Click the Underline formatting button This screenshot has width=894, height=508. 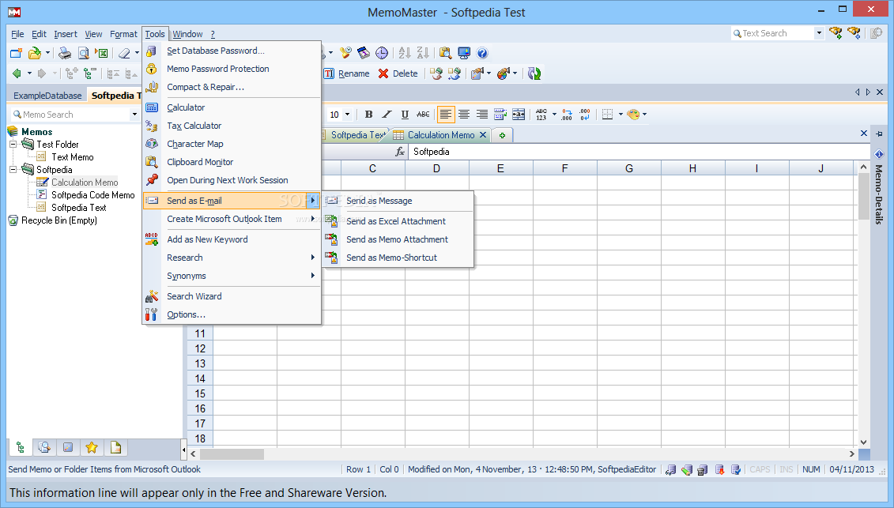tap(405, 114)
